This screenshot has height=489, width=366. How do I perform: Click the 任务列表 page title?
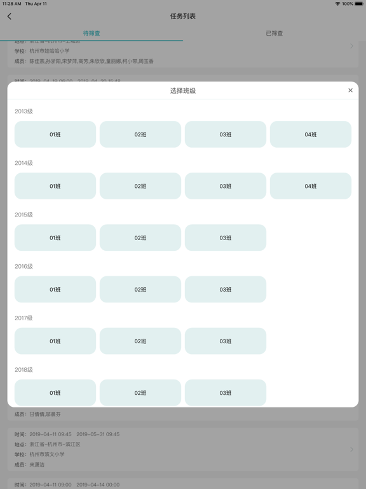(x=183, y=16)
